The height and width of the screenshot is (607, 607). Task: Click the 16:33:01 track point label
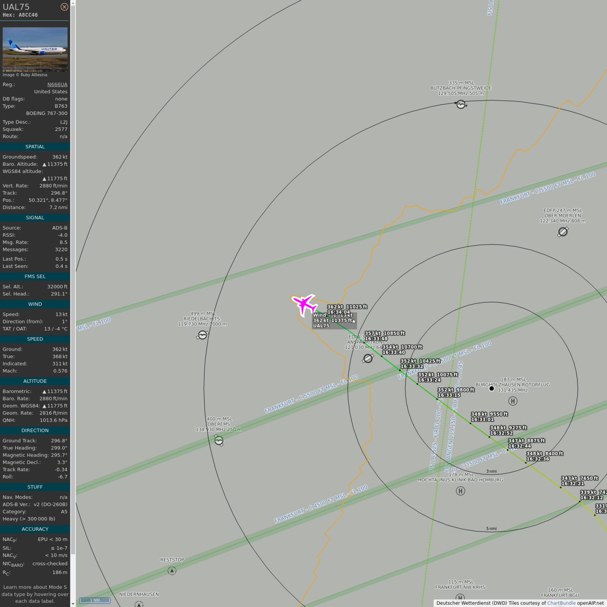482,419
